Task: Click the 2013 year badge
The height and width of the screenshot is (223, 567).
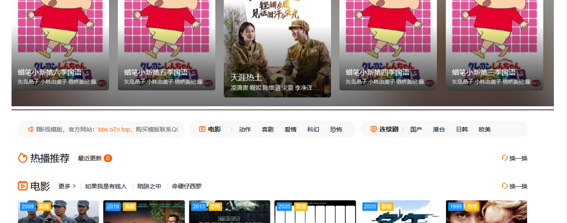Action: coord(199,207)
